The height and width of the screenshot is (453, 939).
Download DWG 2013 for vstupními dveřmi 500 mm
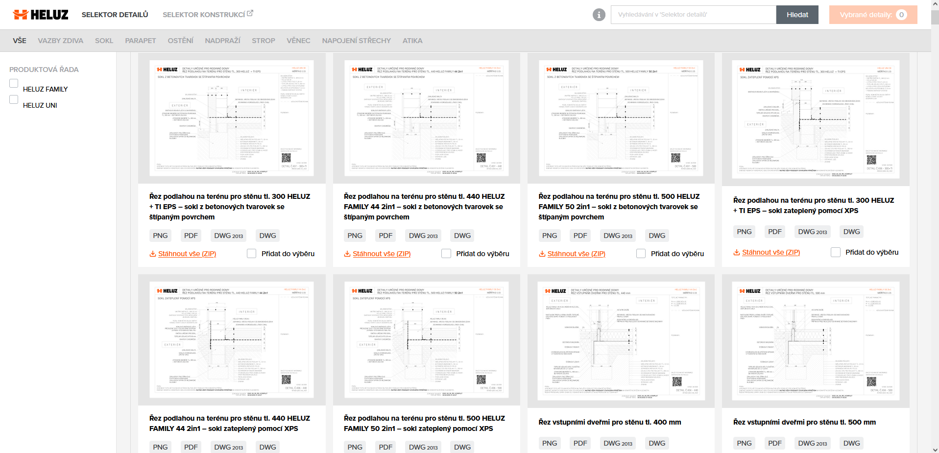pyautogui.click(x=812, y=443)
